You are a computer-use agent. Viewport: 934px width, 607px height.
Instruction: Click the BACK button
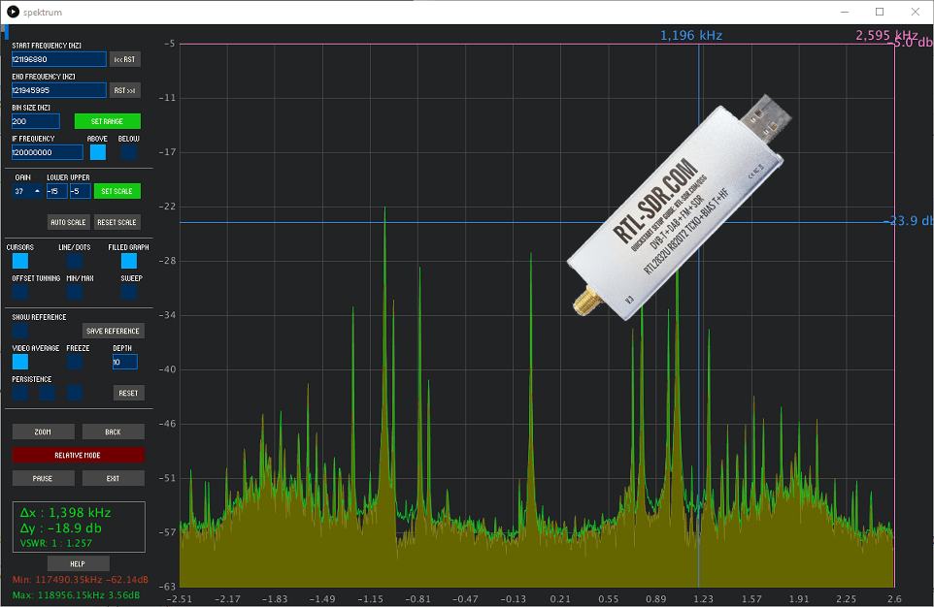tap(114, 431)
